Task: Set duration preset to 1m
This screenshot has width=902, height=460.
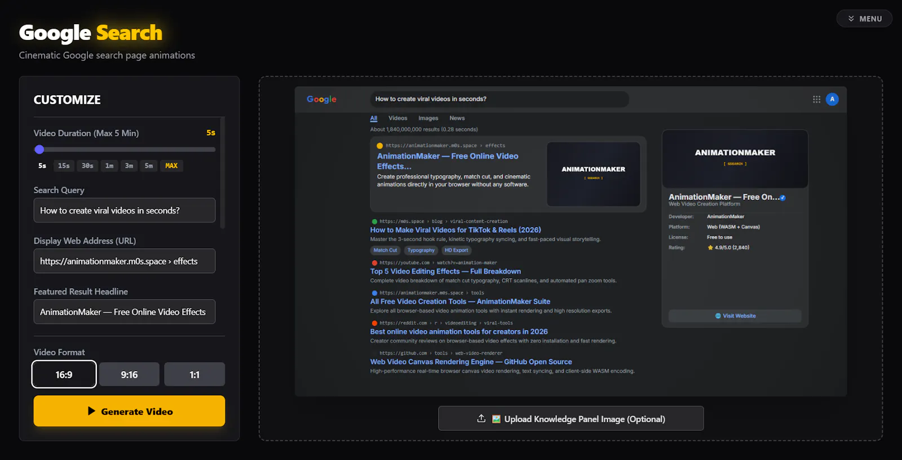Action: pos(109,166)
